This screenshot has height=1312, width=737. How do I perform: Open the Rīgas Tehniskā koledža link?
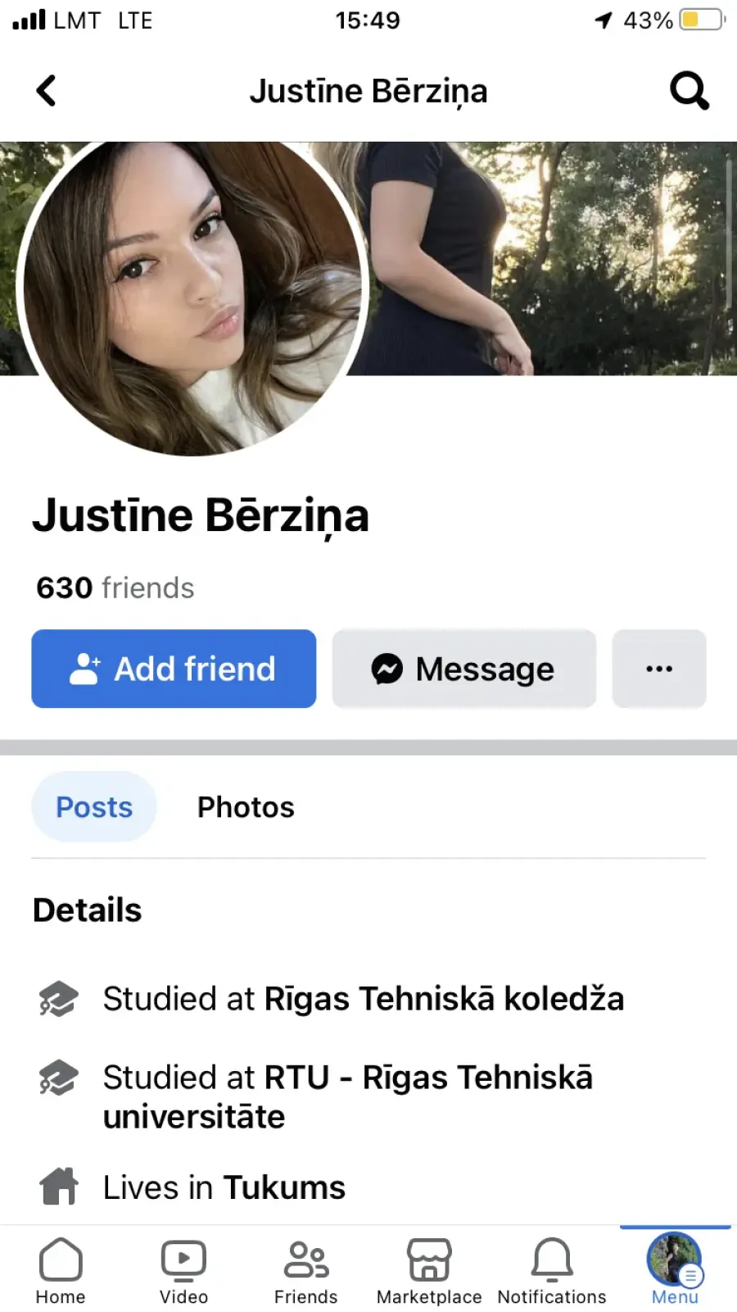[x=444, y=999]
